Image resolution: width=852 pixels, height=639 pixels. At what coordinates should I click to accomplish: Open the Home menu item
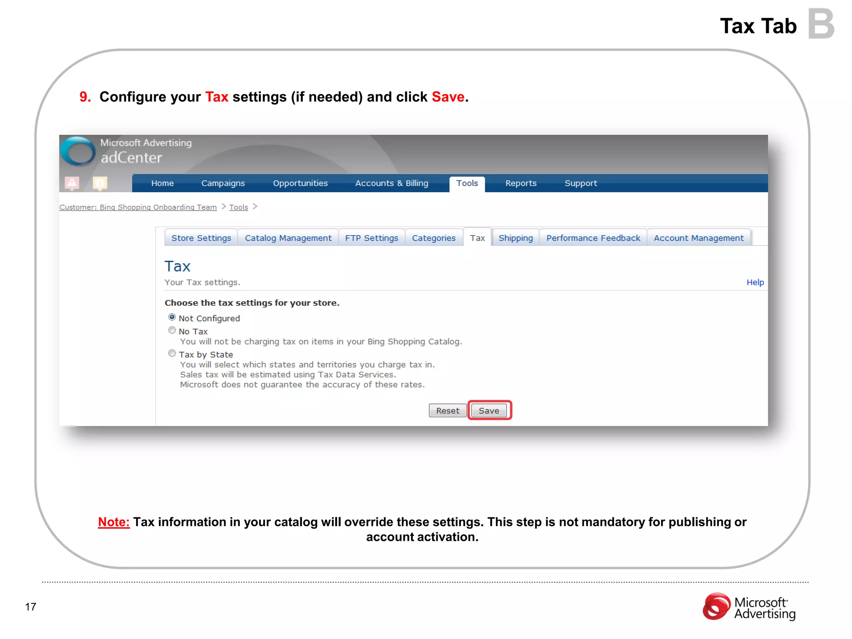coord(162,183)
